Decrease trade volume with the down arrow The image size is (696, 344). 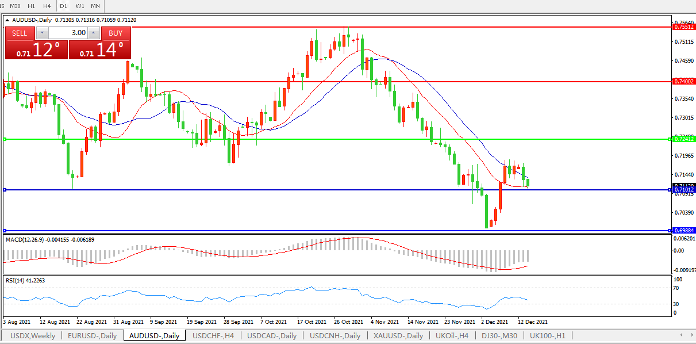(41, 33)
